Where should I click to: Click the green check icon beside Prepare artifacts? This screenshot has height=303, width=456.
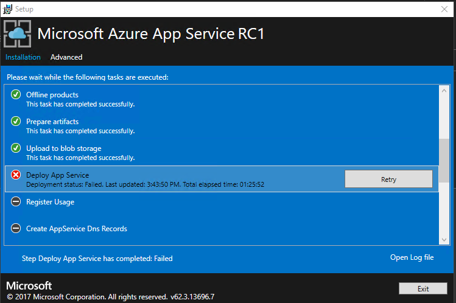[16, 122]
